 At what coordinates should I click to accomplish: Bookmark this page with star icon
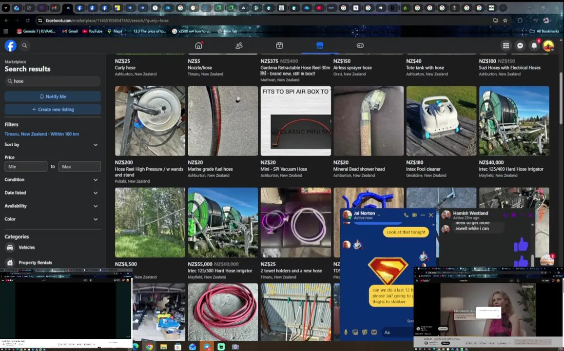505,20
